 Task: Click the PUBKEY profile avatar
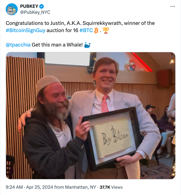tap(12, 9)
